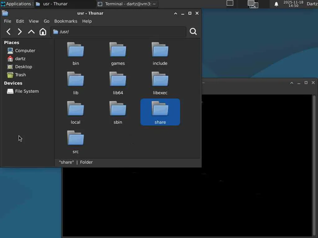Select the local folder icon
Image resolution: width=318 pixels, height=238 pixels.
[x=75, y=108]
